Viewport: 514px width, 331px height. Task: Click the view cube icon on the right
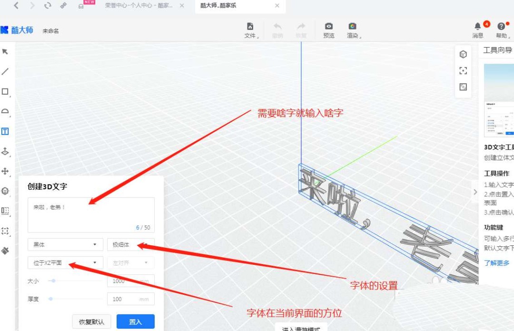click(x=463, y=54)
